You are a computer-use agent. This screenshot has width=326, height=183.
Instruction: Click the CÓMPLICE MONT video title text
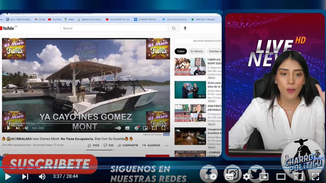(x=214, y=61)
